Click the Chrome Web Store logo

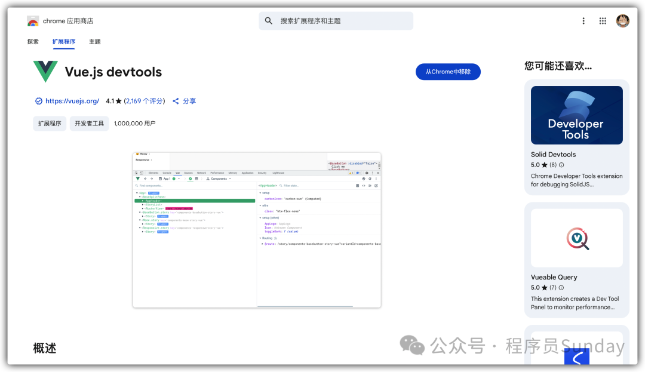[33, 21]
